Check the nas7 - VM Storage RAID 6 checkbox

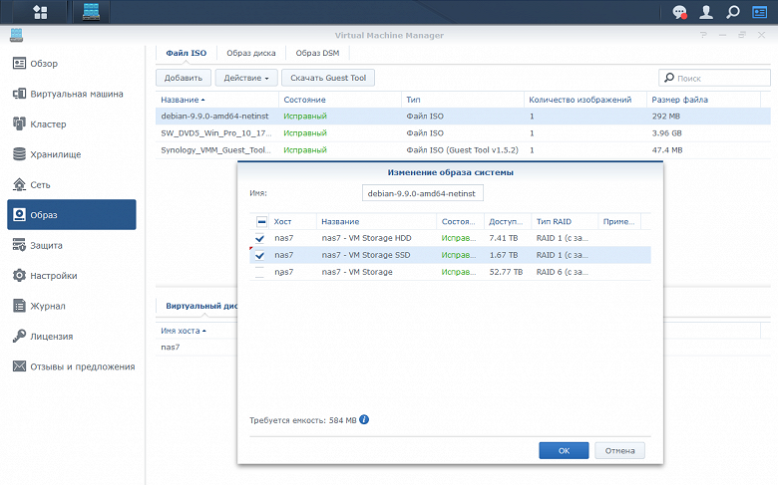[260, 272]
